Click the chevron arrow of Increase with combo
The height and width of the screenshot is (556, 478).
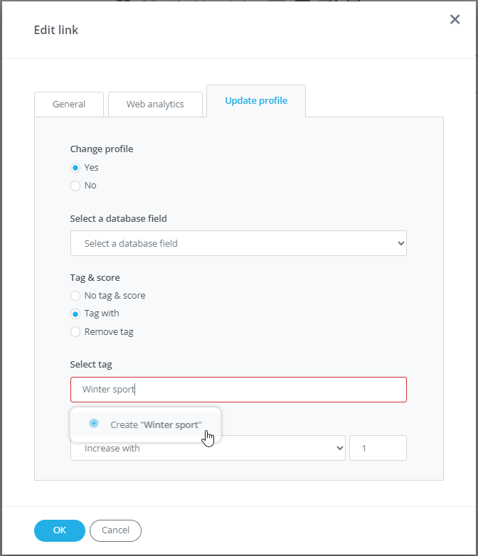339,448
